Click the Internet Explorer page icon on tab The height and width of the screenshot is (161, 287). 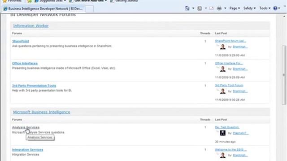click(5, 9)
